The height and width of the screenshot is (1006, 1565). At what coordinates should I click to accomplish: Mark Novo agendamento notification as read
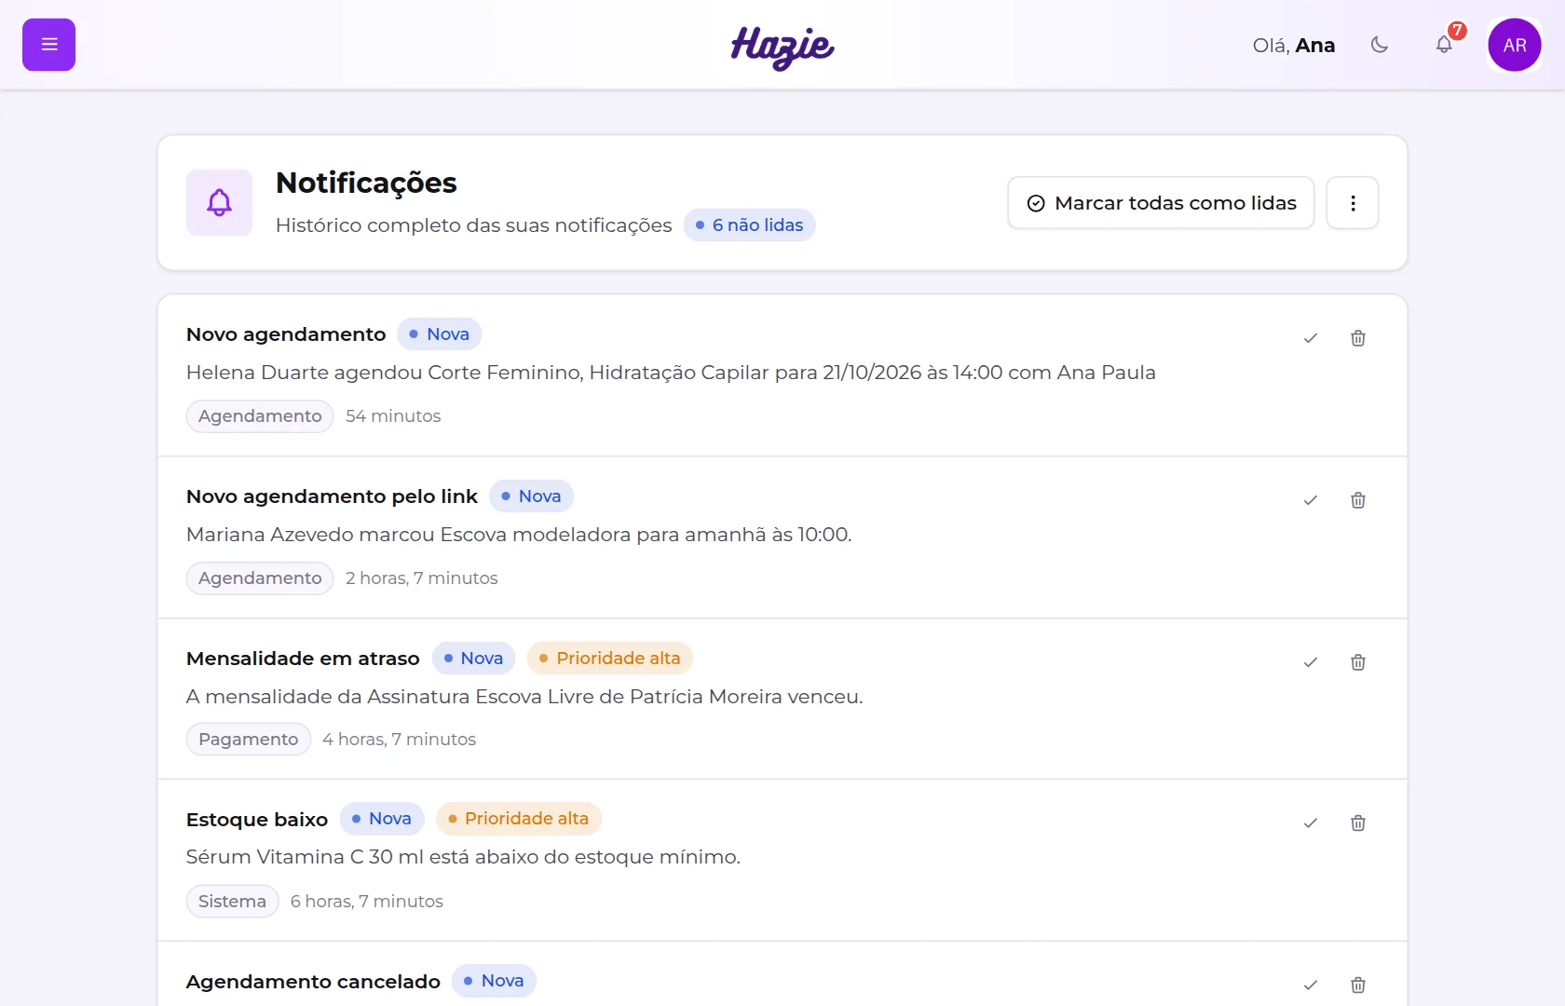click(x=1311, y=338)
